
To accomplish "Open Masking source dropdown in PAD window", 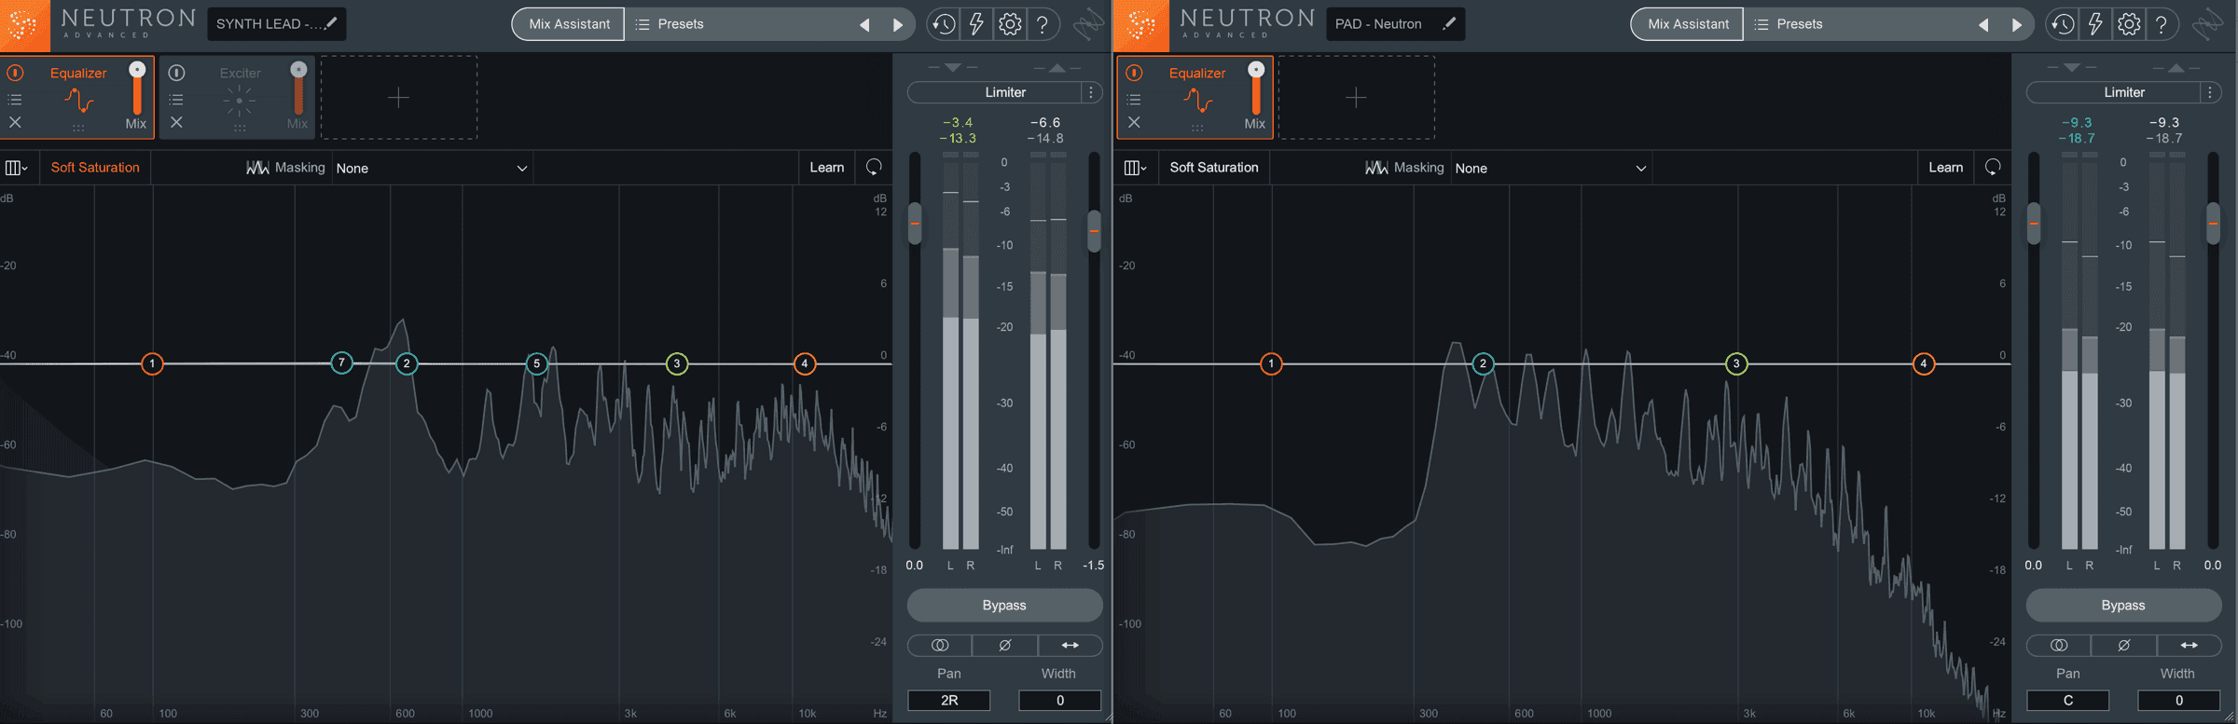I will [x=1551, y=168].
